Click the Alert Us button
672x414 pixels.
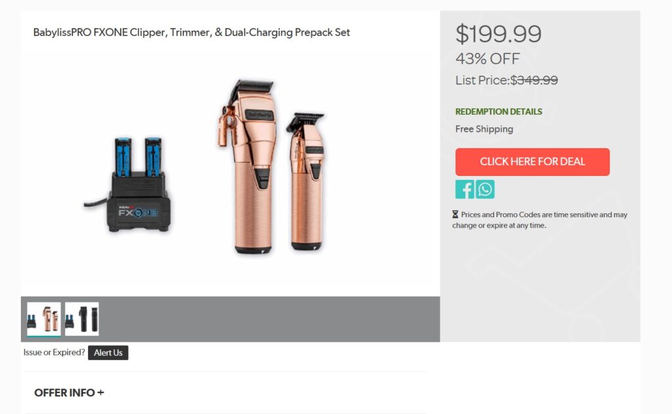108,353
